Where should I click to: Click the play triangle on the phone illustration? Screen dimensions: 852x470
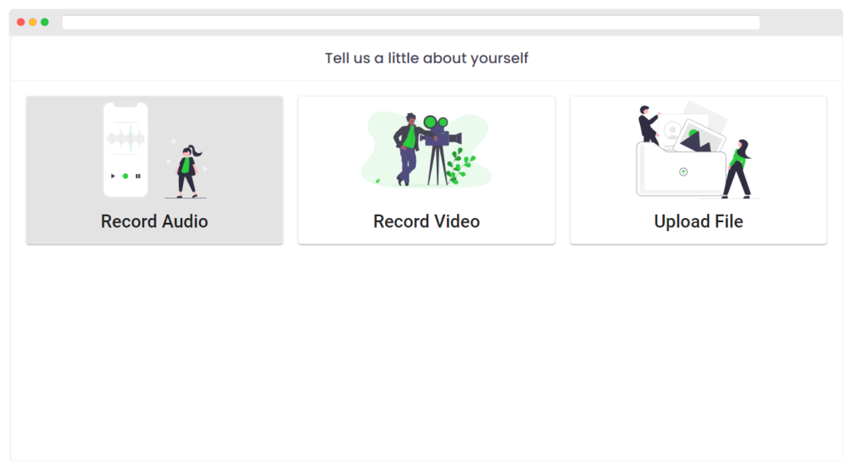point(113,176)
